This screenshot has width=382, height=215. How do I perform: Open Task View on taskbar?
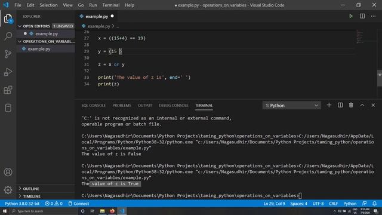93,211
